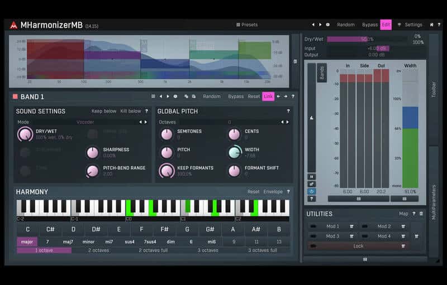The width and height of the screenshot is (447, 285).
Task: Toggle Band 1 enable red square
Action: point(15,96)
